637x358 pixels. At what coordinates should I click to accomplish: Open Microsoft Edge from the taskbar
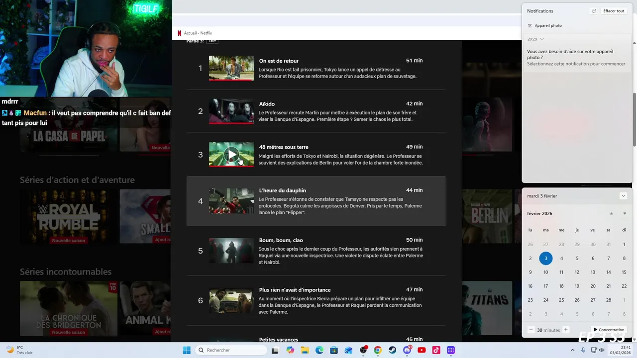pos(319,350)
